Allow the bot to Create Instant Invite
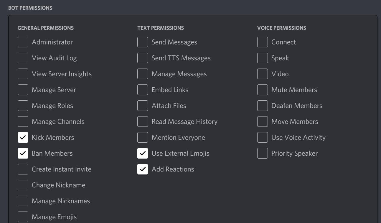Image resolution: width=381 pixels, height=223 pixels. tap(23, 169)
